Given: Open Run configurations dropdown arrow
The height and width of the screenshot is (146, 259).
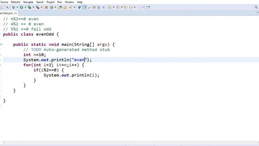Looking at the screenshot, I should coord(25,7).
